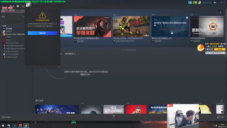Click the Scavengers list icon

(x=4, y=54)
